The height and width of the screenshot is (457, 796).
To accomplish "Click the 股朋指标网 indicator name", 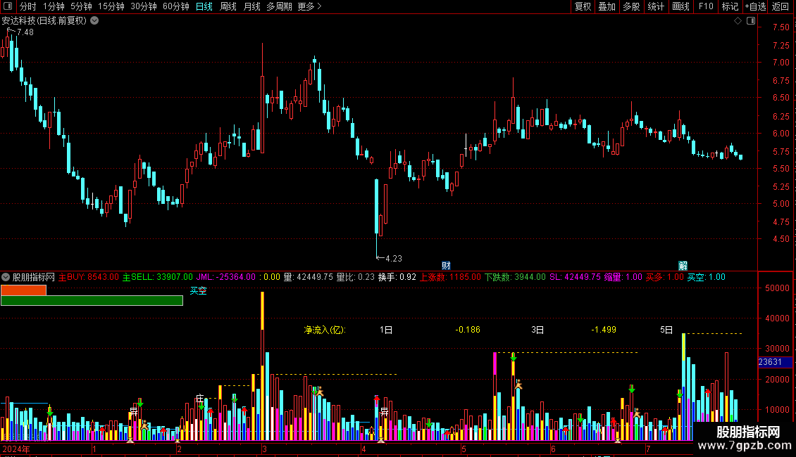I will pyautogui.click(x=34, y=277).
